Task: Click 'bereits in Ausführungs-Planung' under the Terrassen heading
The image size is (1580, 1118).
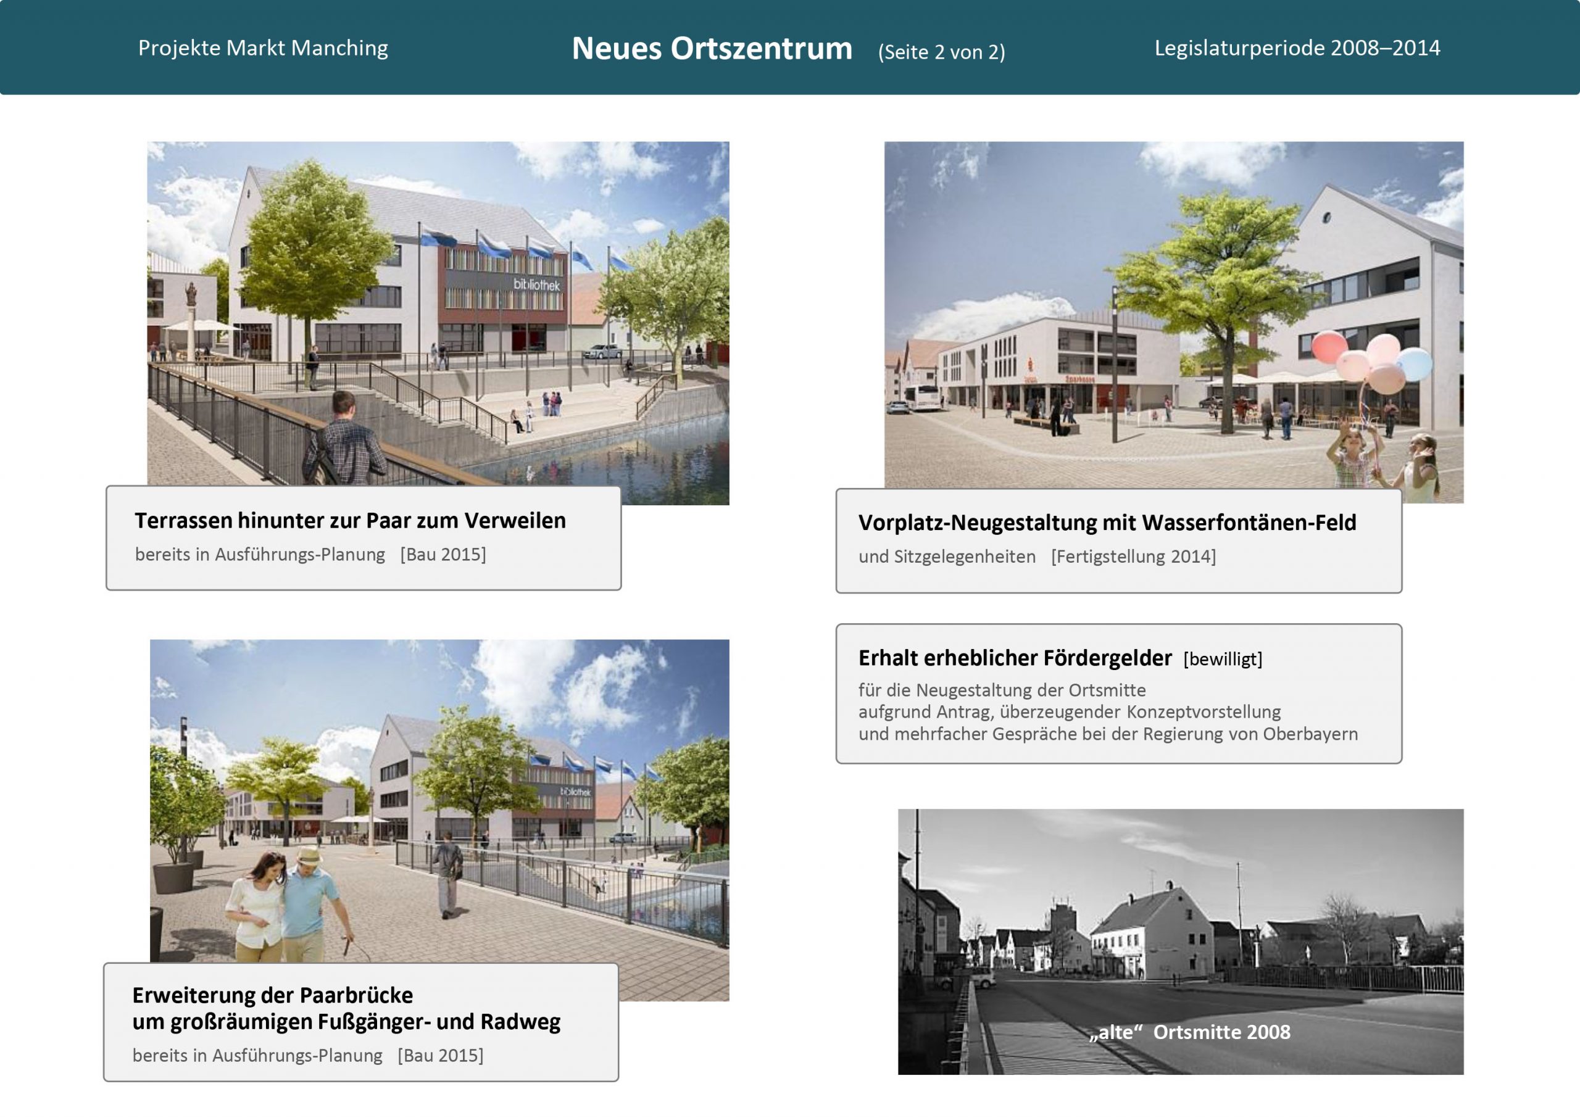Action: (x=260, y=555)
